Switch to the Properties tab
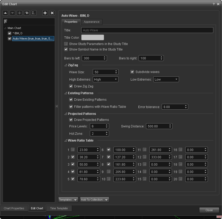This screenshot has height=219, width=222. (x=71, y=22)
